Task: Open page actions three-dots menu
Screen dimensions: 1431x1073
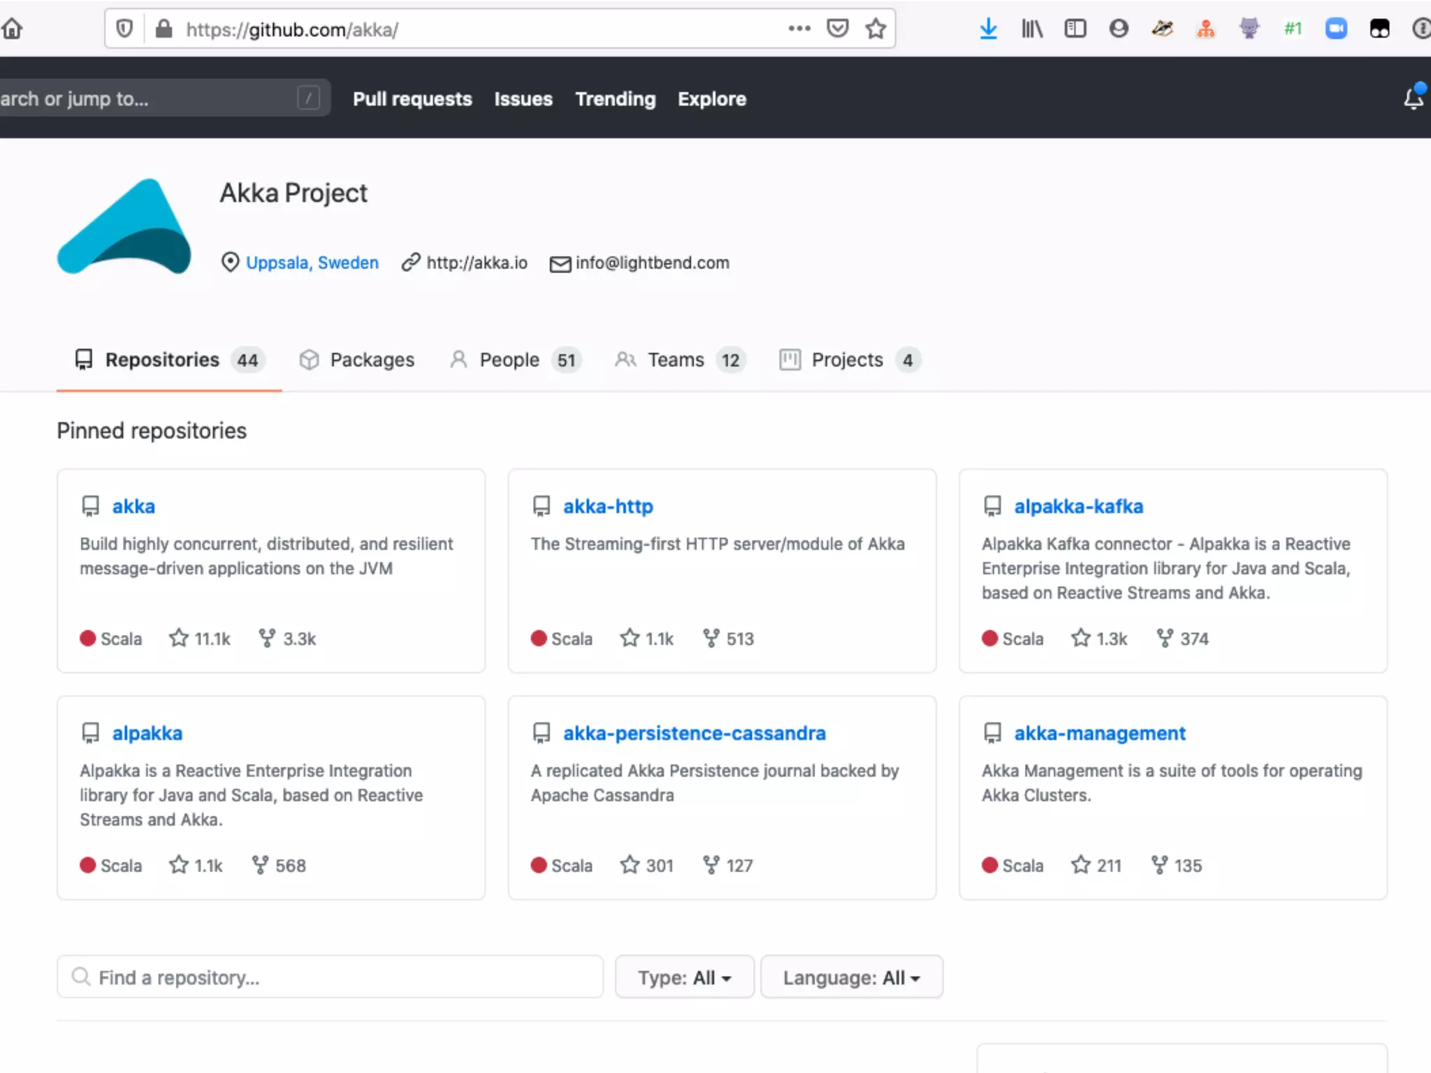Action: [799, 29]
